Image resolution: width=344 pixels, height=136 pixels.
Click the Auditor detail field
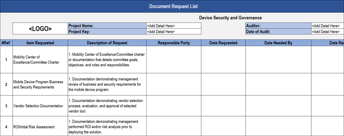click(327, 26)
